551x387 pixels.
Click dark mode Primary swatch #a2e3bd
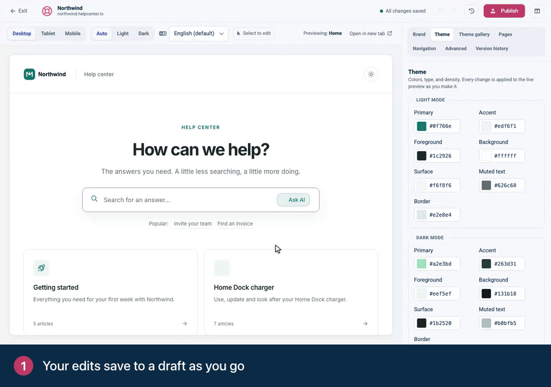pyautogui.click(x=422, y=264)
